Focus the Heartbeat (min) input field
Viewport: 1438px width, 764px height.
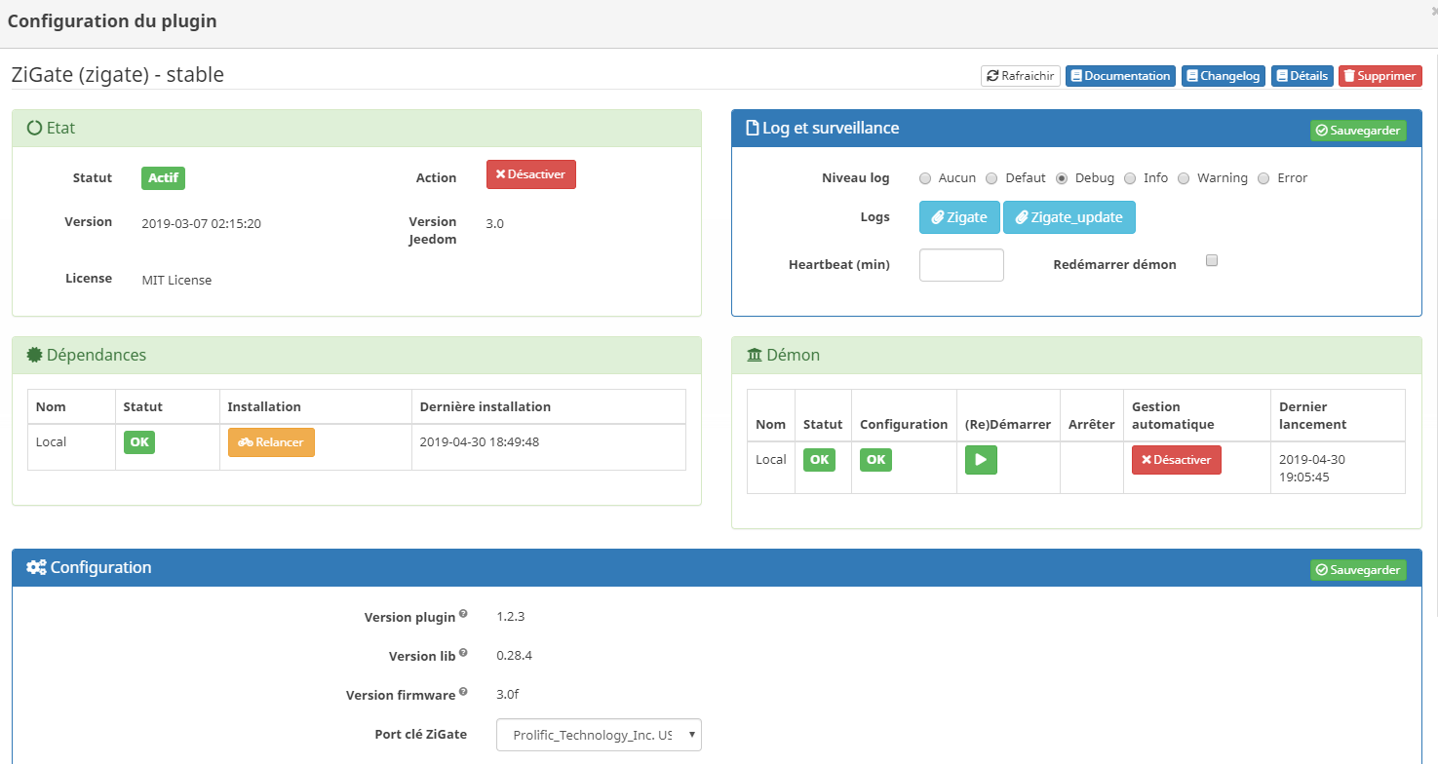(961, 265)
